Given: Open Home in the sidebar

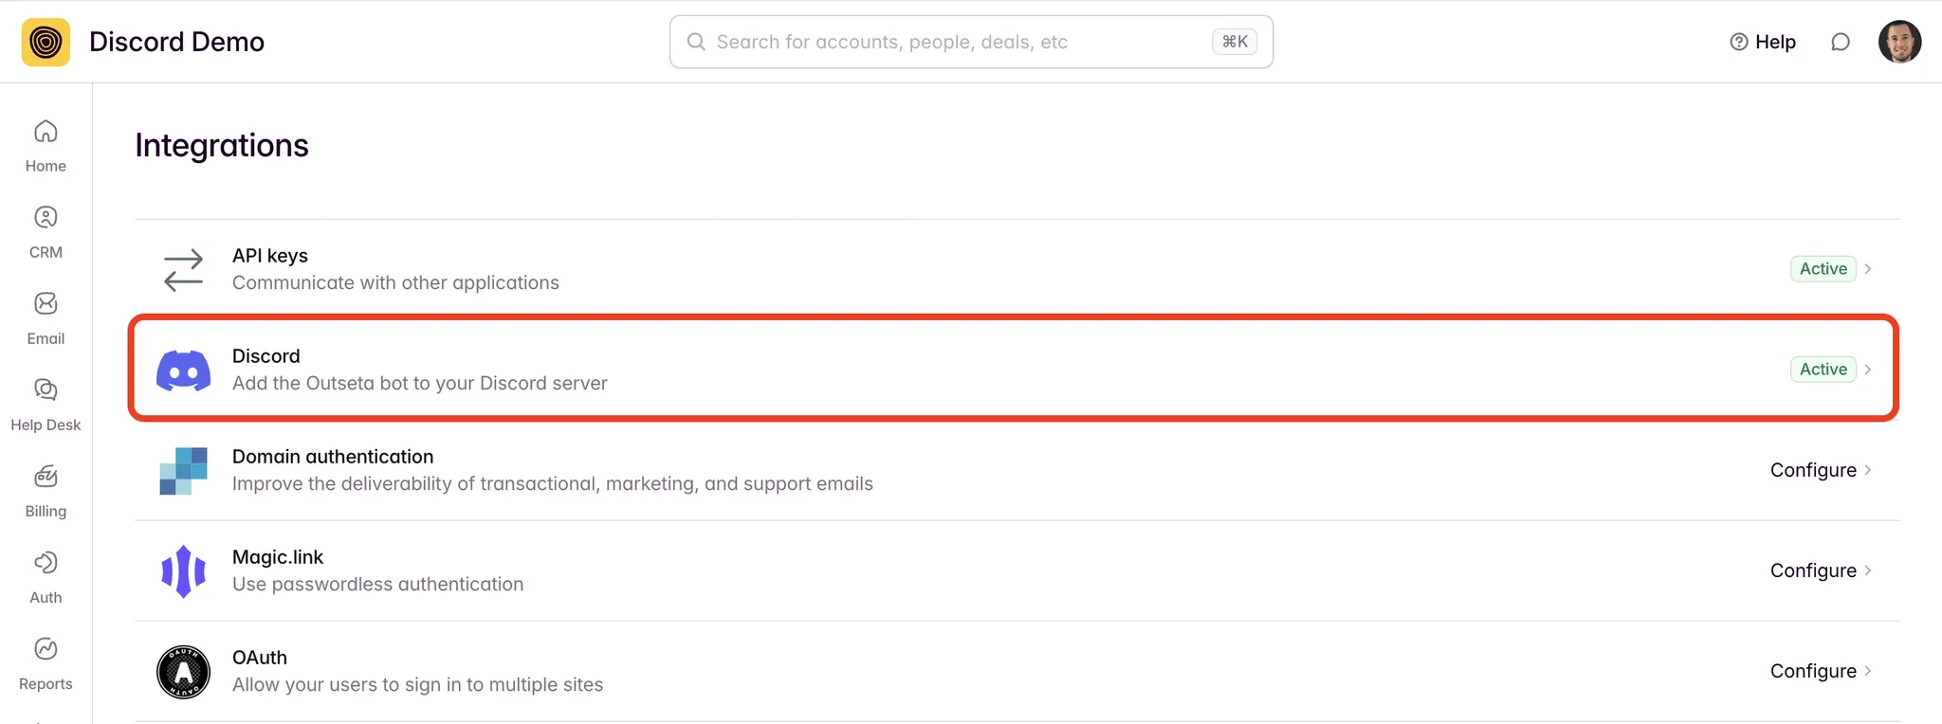Looking at the screenshot, I should (x=46, y=146).
